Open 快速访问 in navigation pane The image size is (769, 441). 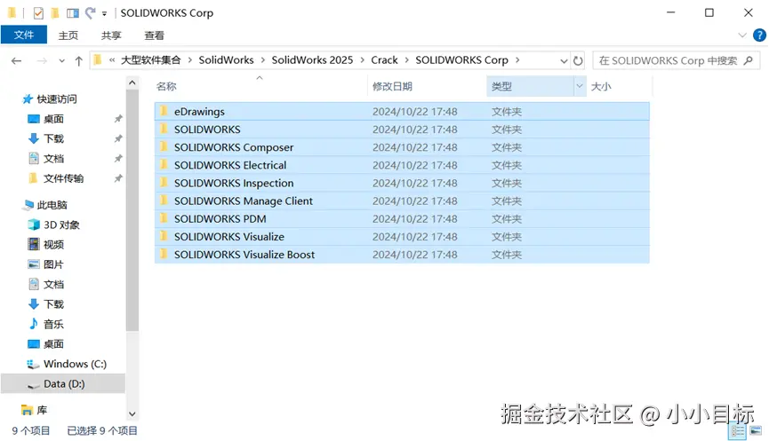click(57, 99)
